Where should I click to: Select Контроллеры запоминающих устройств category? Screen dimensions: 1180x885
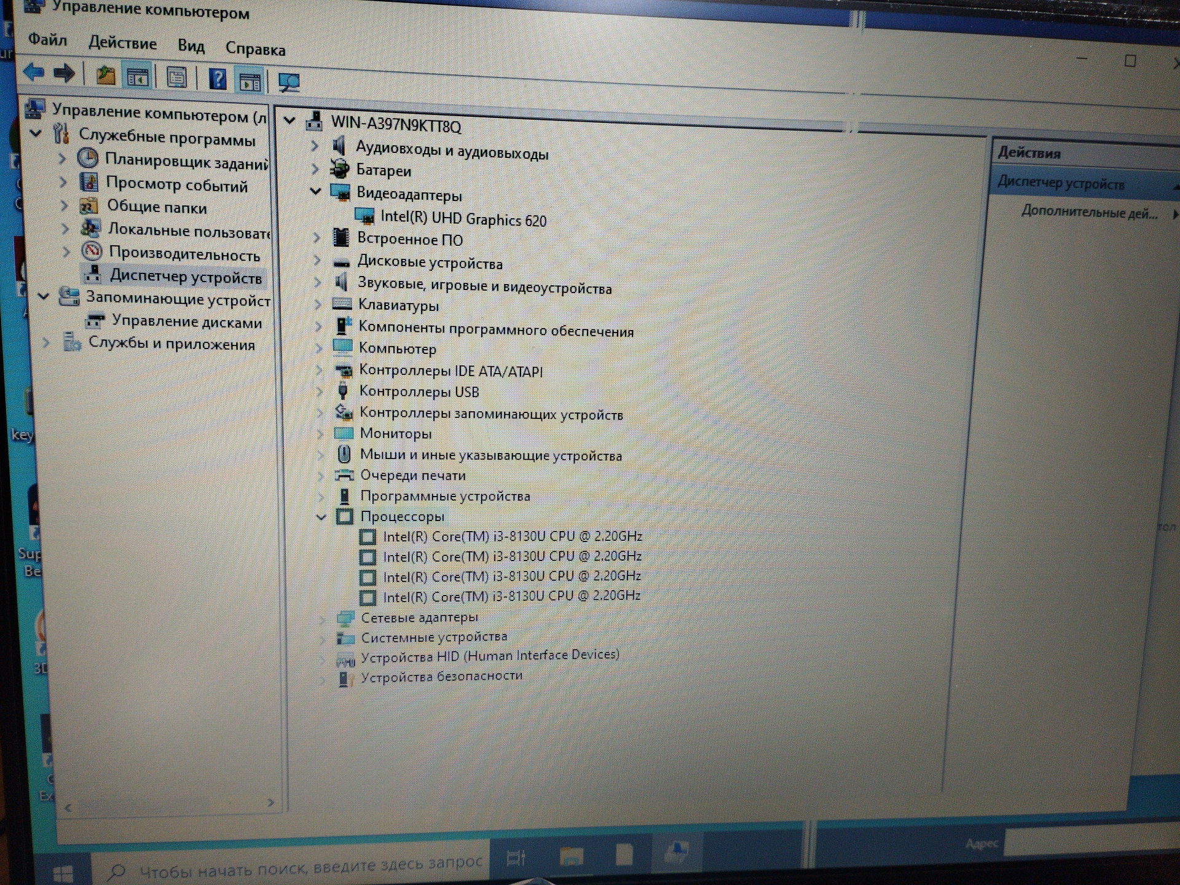pyautogui.click(x=491, y=414)
